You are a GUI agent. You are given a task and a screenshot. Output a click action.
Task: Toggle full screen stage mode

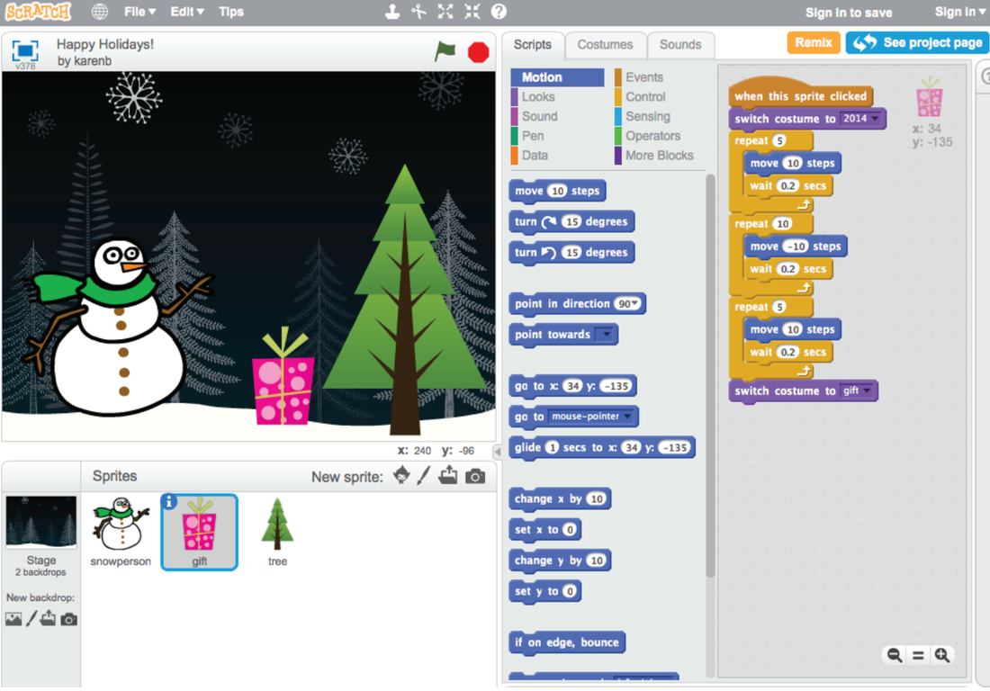[25, 51]
